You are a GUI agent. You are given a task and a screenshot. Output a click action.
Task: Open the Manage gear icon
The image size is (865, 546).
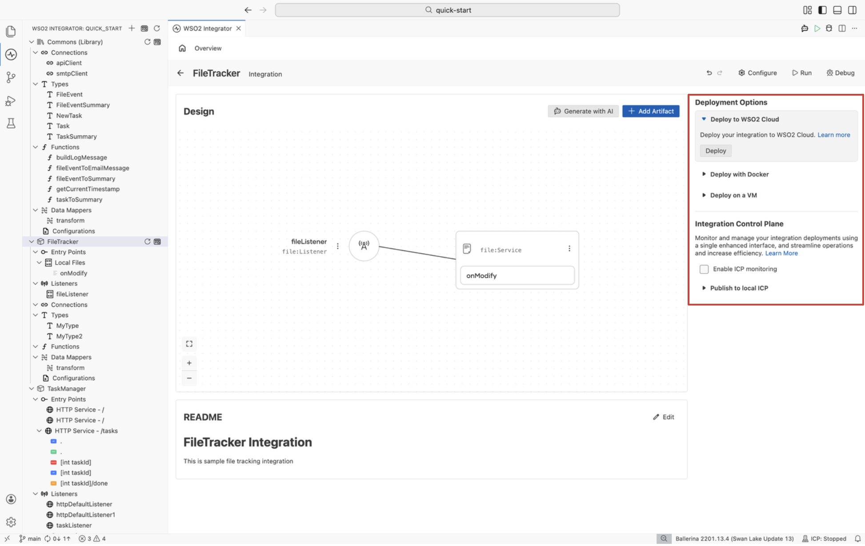[11, 522]
